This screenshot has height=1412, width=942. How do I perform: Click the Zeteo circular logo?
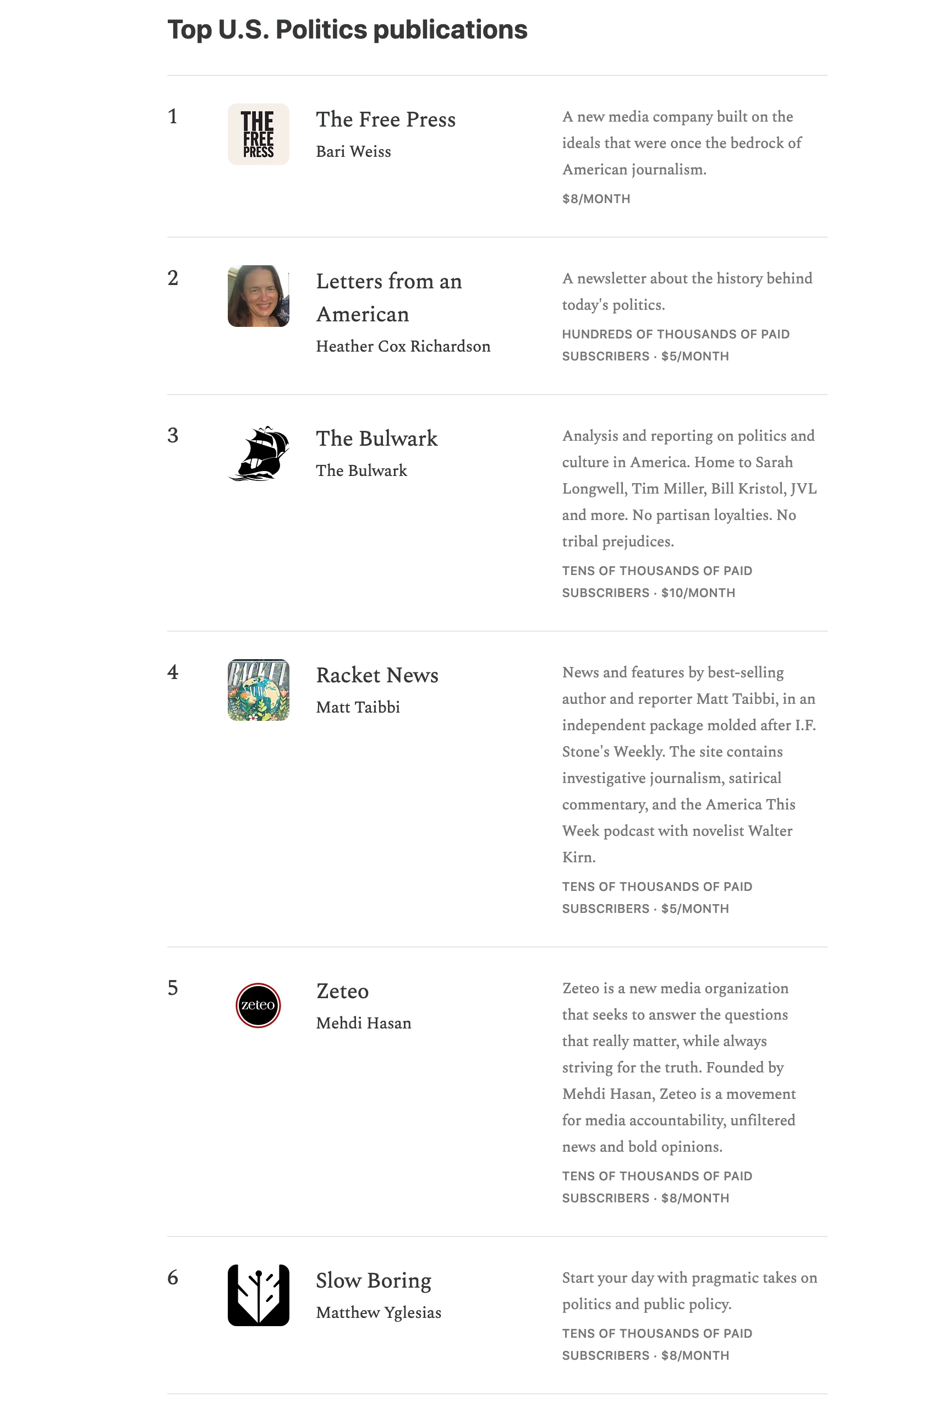(x=258, y=1005)
